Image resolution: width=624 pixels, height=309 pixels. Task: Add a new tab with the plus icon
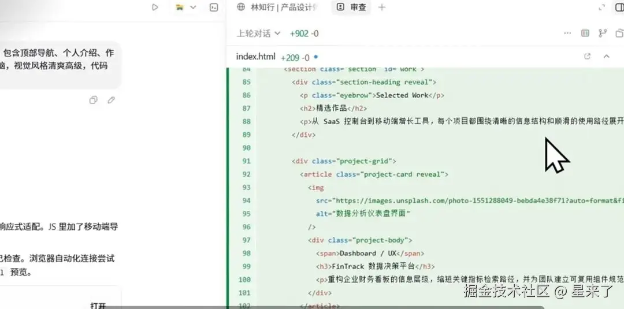click(382, 7)
